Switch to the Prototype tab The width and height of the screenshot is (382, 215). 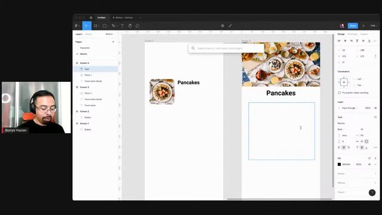click(x=353, y=34)
